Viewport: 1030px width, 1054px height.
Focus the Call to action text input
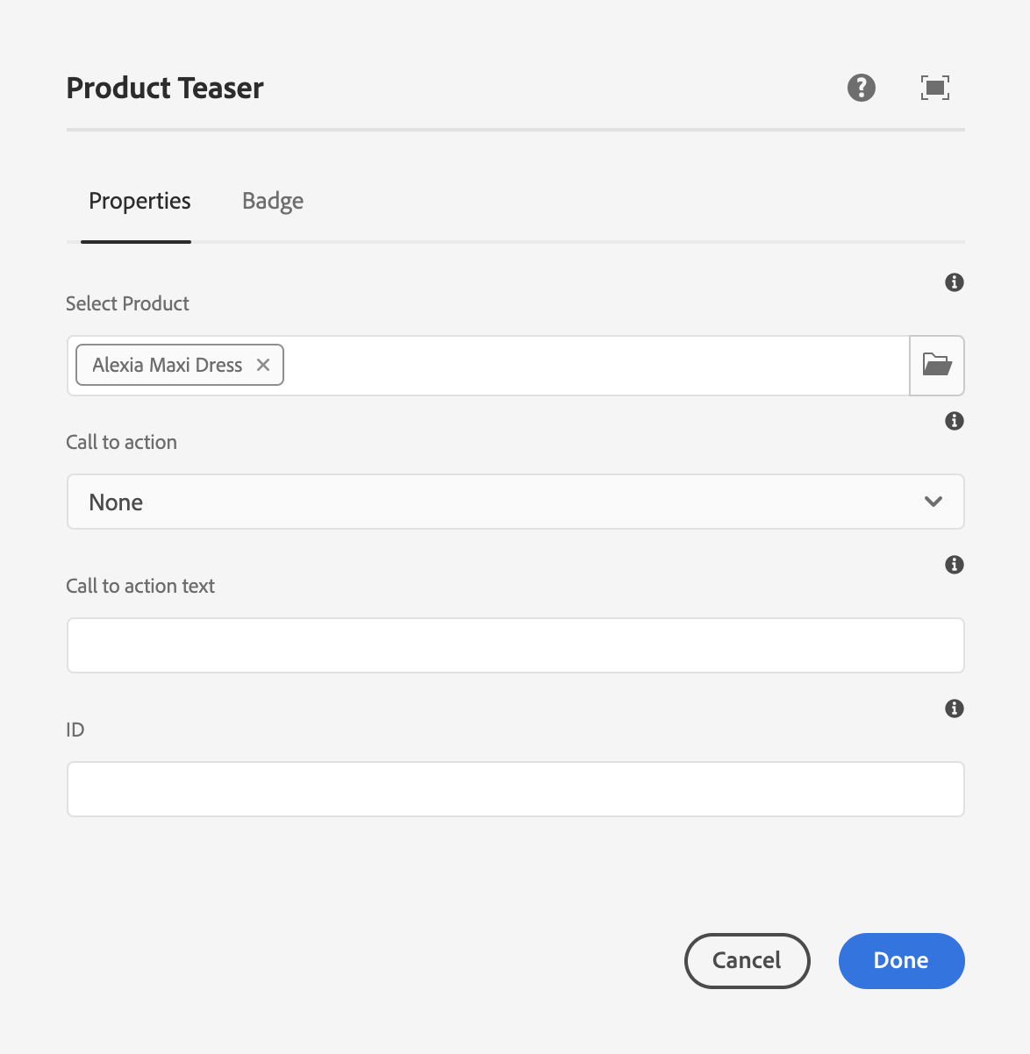click(516, 645)
